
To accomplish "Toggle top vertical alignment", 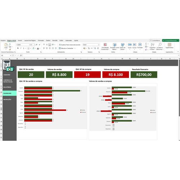I will (44, 45).
